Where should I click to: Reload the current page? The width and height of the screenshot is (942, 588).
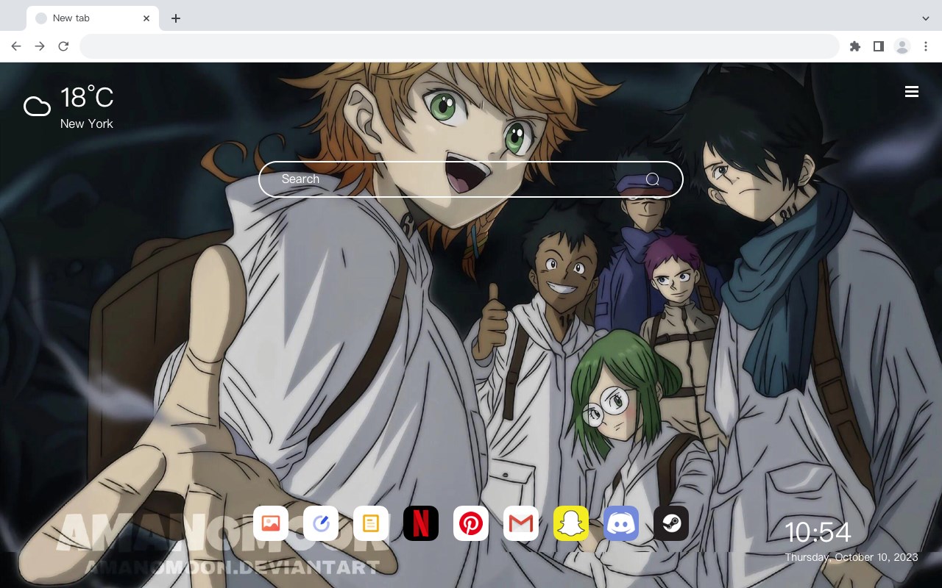click(x=63, y=46)
